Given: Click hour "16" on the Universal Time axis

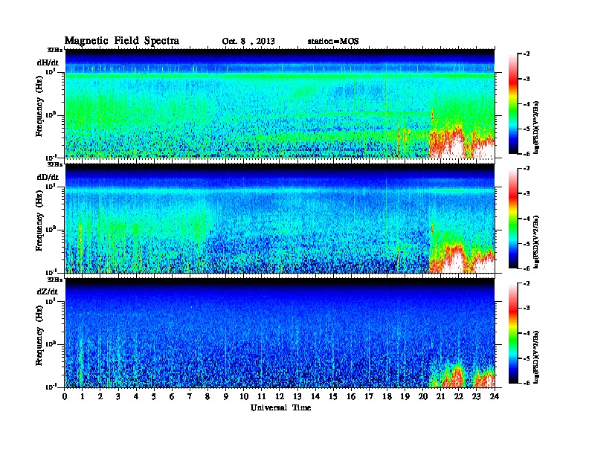Looking at the screenshot, I should (351, 396).
